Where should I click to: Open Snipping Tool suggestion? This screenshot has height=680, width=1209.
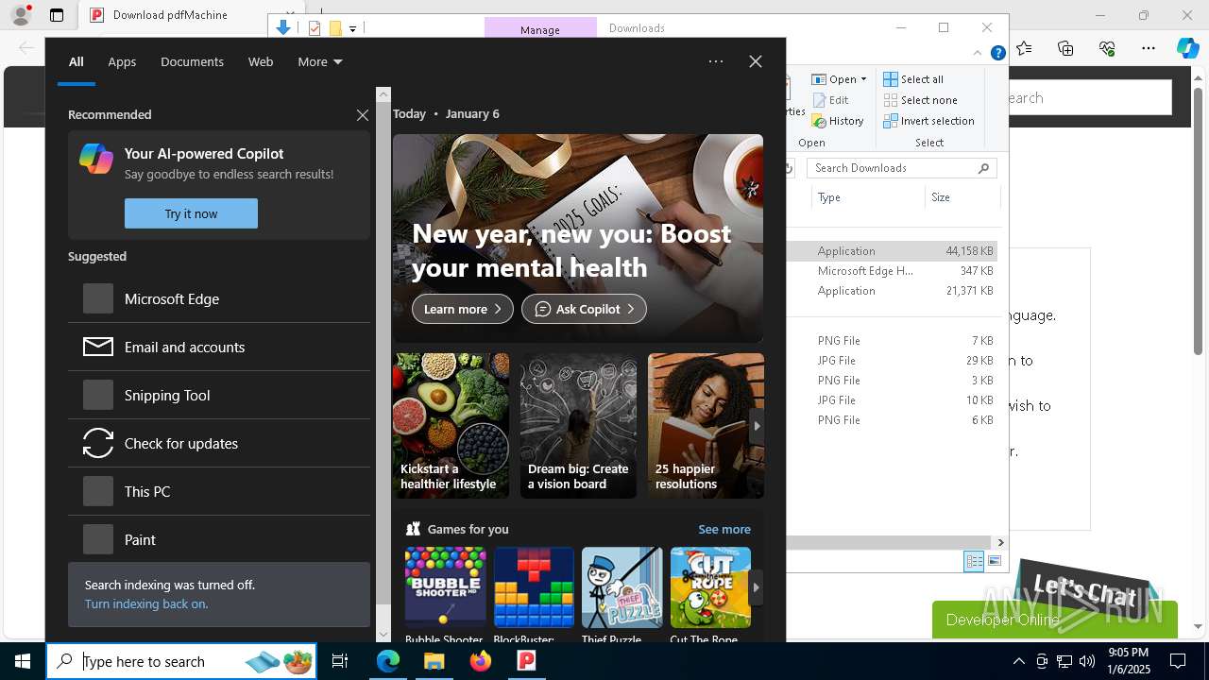click(x=219, y=395)
